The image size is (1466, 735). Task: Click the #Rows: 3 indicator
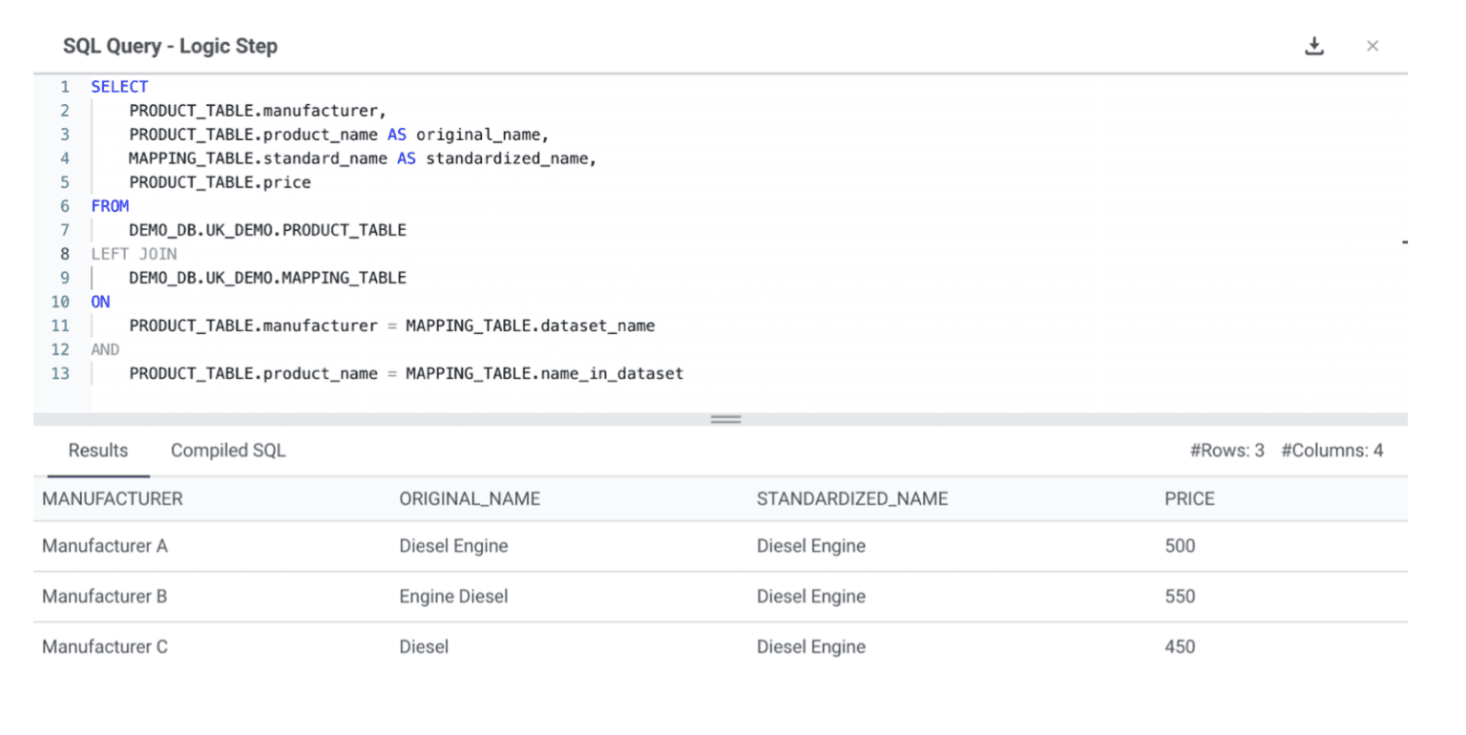pos(1227,450)
